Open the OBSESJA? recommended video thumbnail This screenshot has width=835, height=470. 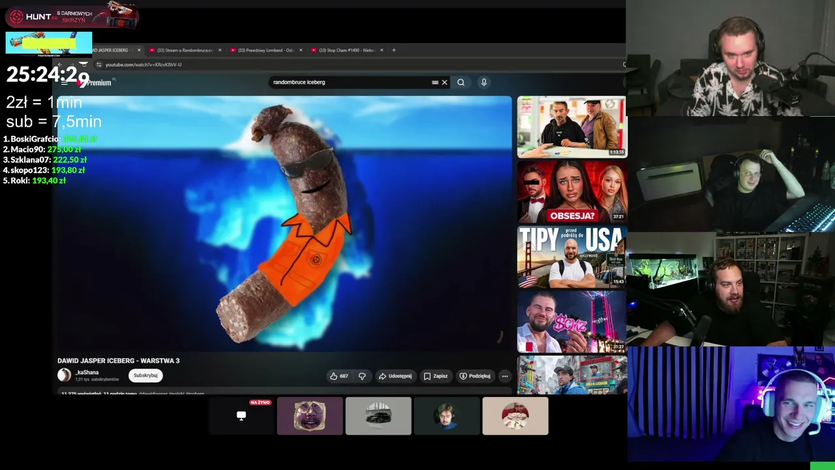click(x=571, y=191)
